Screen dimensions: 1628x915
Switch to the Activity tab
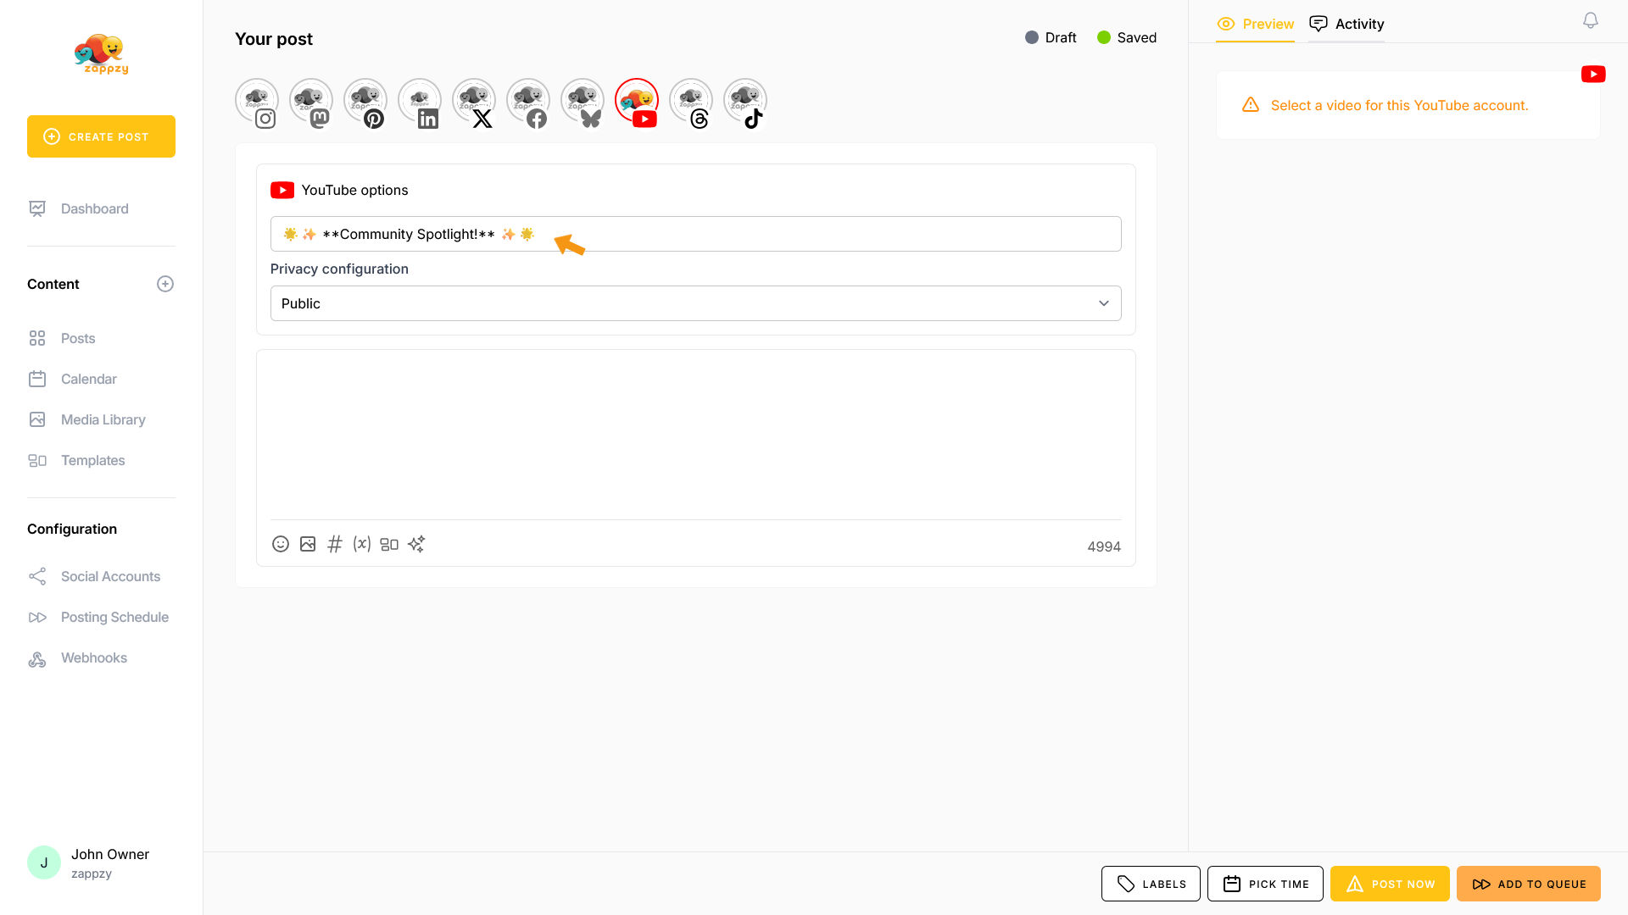(x=1346, y=24)
